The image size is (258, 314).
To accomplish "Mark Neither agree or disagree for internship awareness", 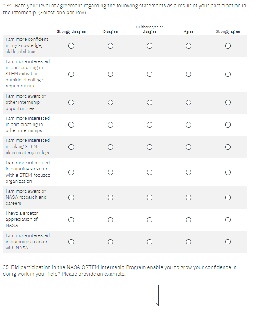I will (x=149, y=102).
